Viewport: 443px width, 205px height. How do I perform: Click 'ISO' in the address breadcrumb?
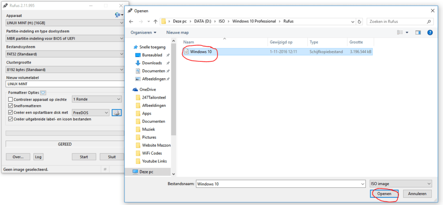pyautogui.click(x=222, y=22)
